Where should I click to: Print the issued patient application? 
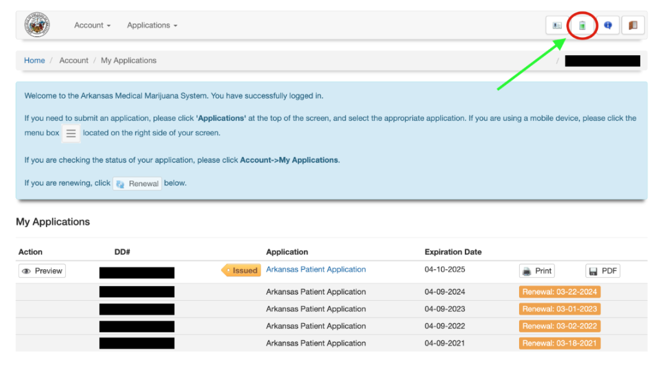coord(537,271)
